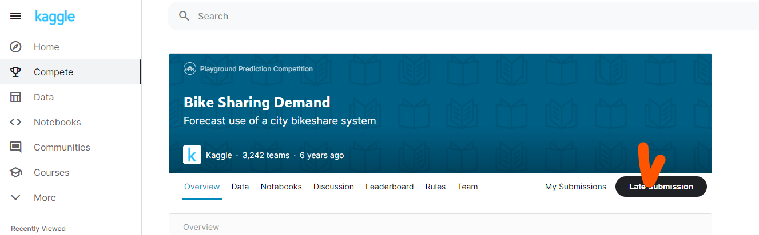Open the Discussion tab

coord(333,187)
